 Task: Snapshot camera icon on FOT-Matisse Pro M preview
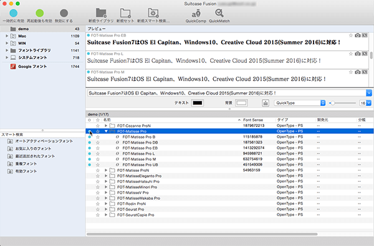coord(358,72)
